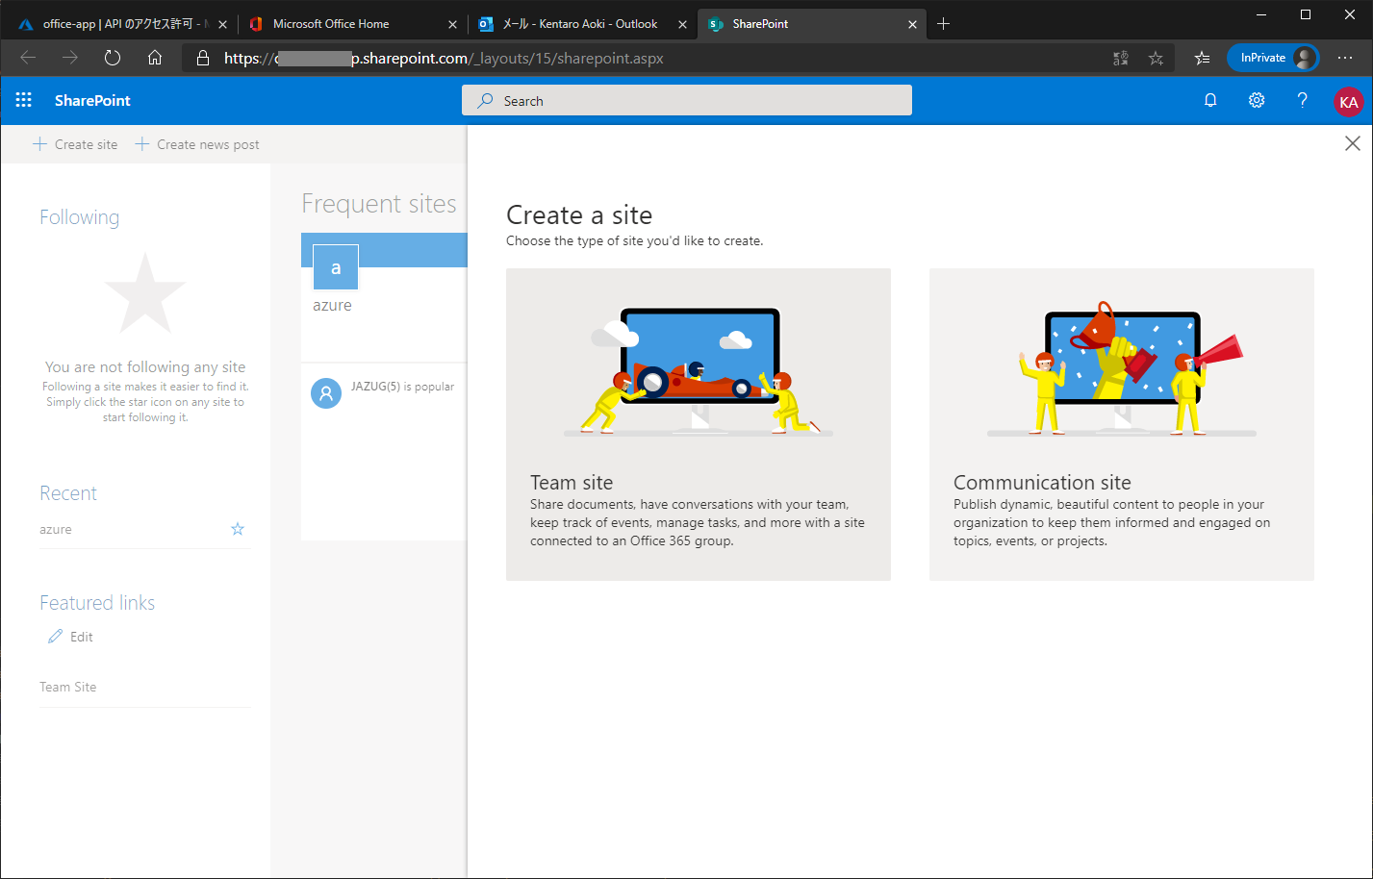Click the KA account avatar

coord(1349,100)
